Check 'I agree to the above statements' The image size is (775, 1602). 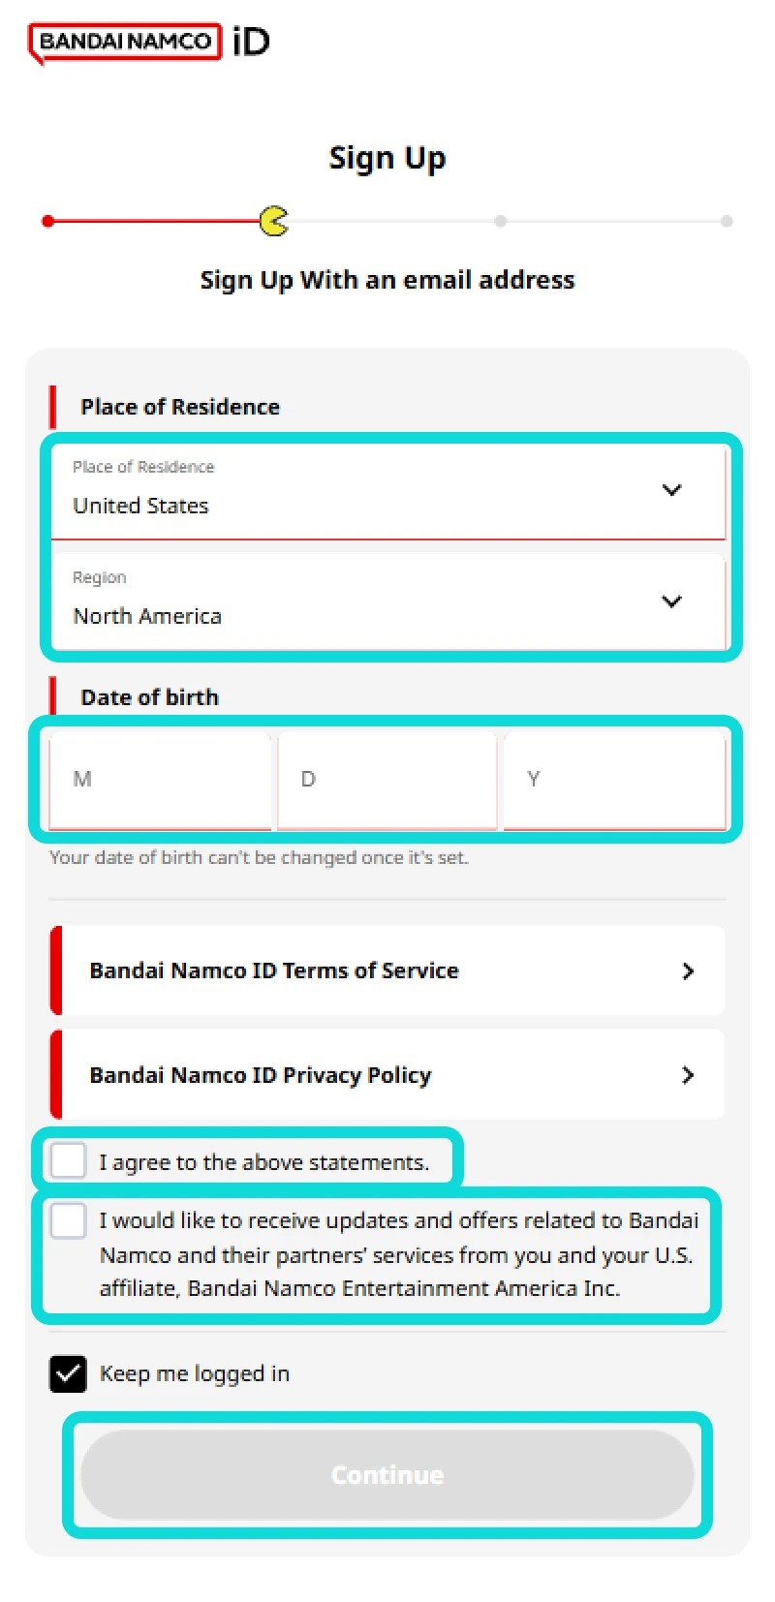pyautogui.click(x=69, y=1160)
